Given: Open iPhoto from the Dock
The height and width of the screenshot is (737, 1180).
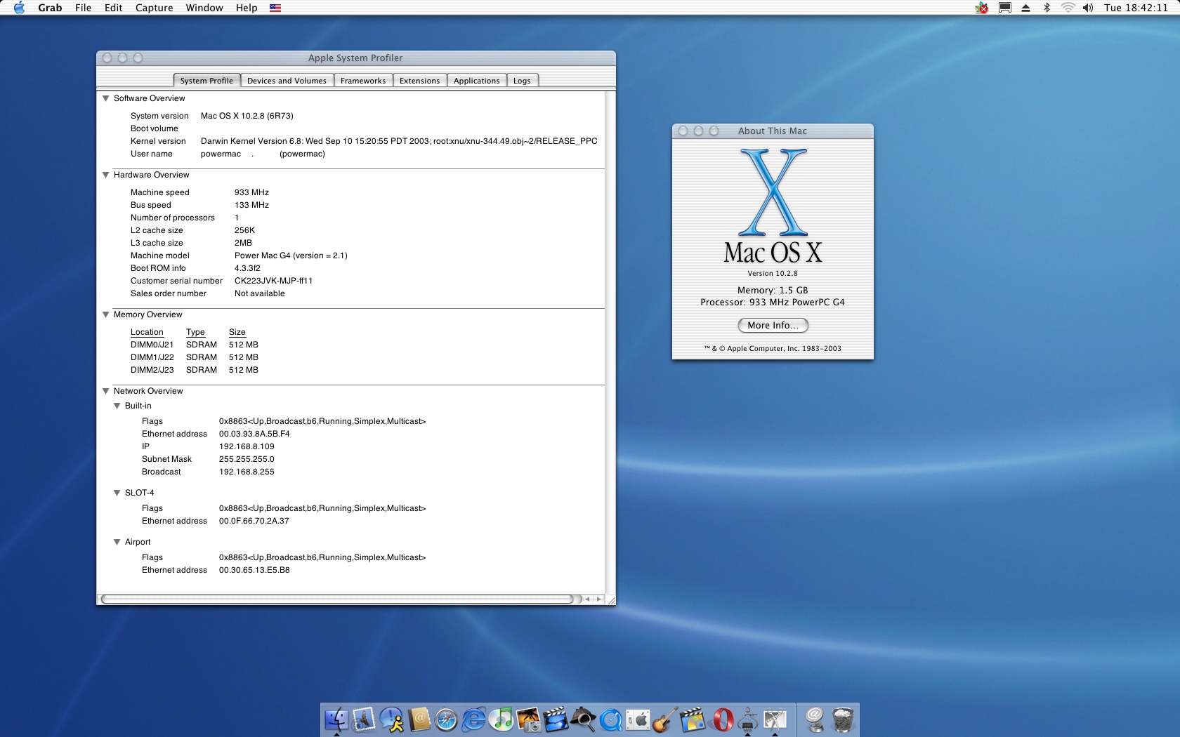Looking at the screenshot, I should pos(528,719).
